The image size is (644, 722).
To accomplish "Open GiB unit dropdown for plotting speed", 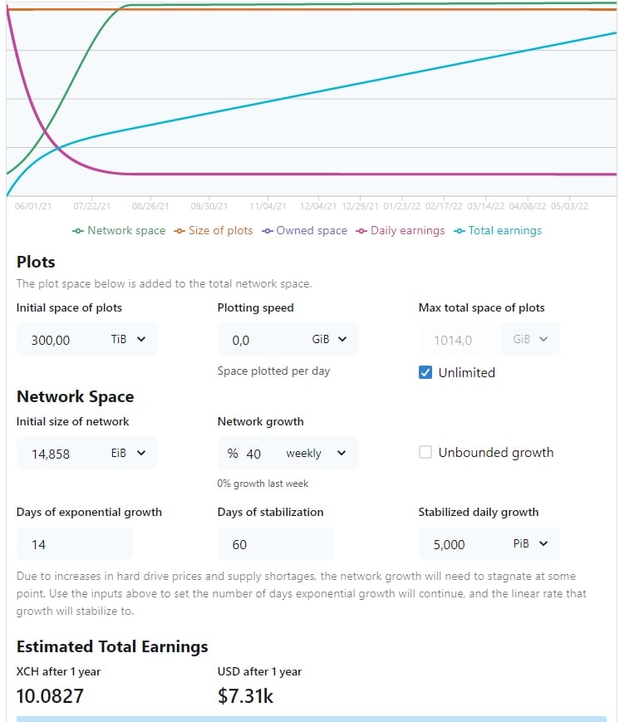I will pyautogui.click(x=331, y=339).
